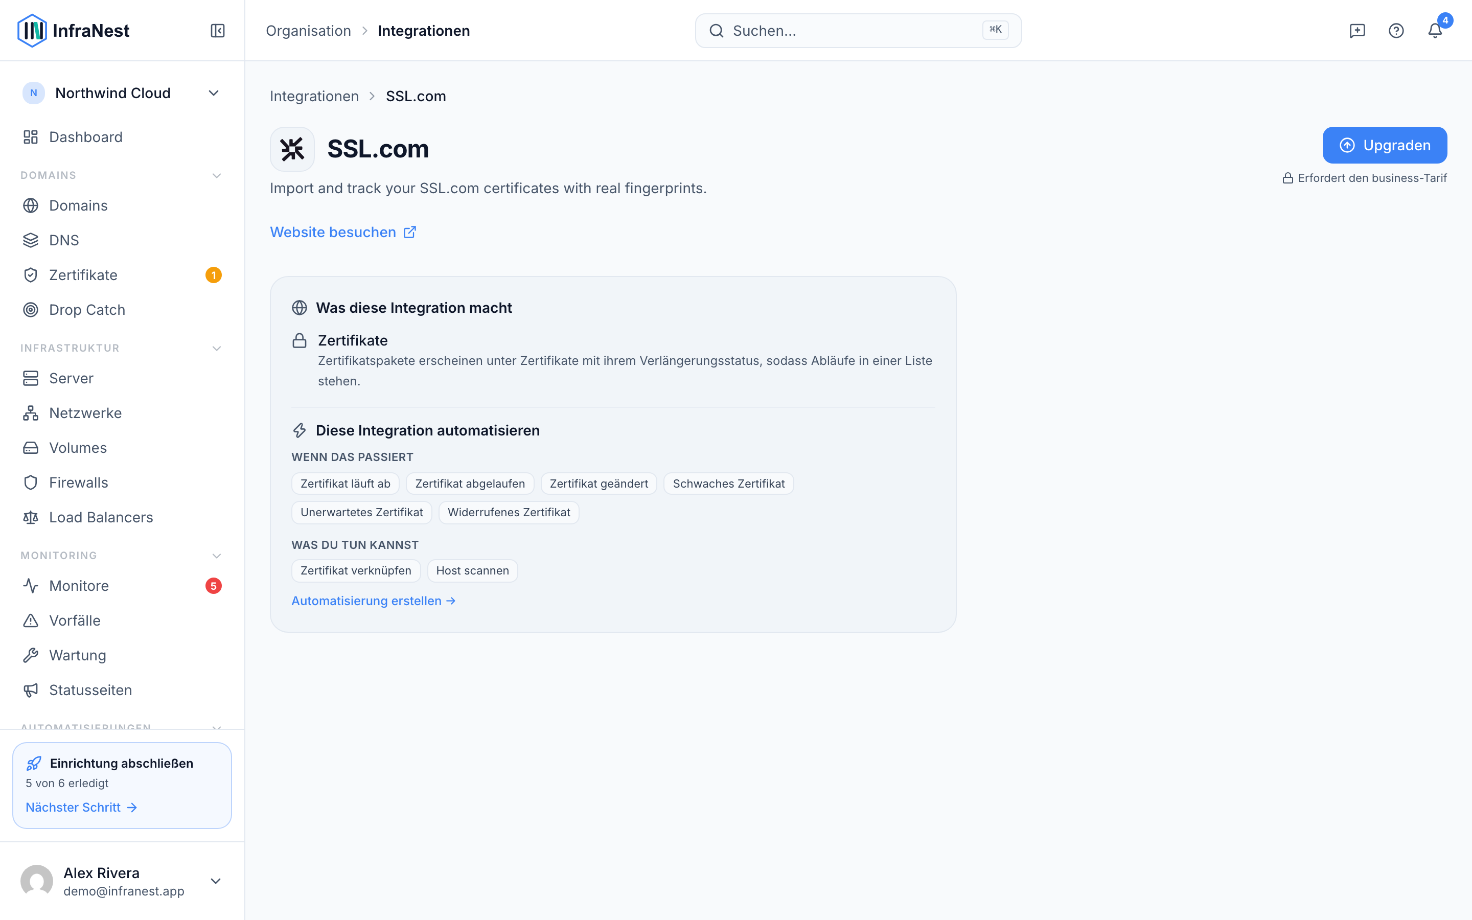Open the help question mark icon

tap(1396, 31)
